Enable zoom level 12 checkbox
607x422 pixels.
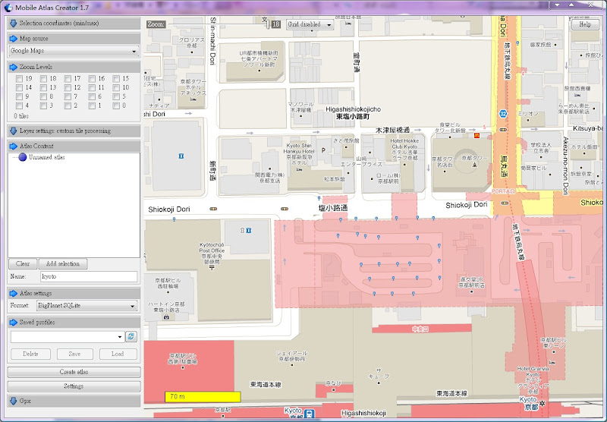tap(68, 87)
